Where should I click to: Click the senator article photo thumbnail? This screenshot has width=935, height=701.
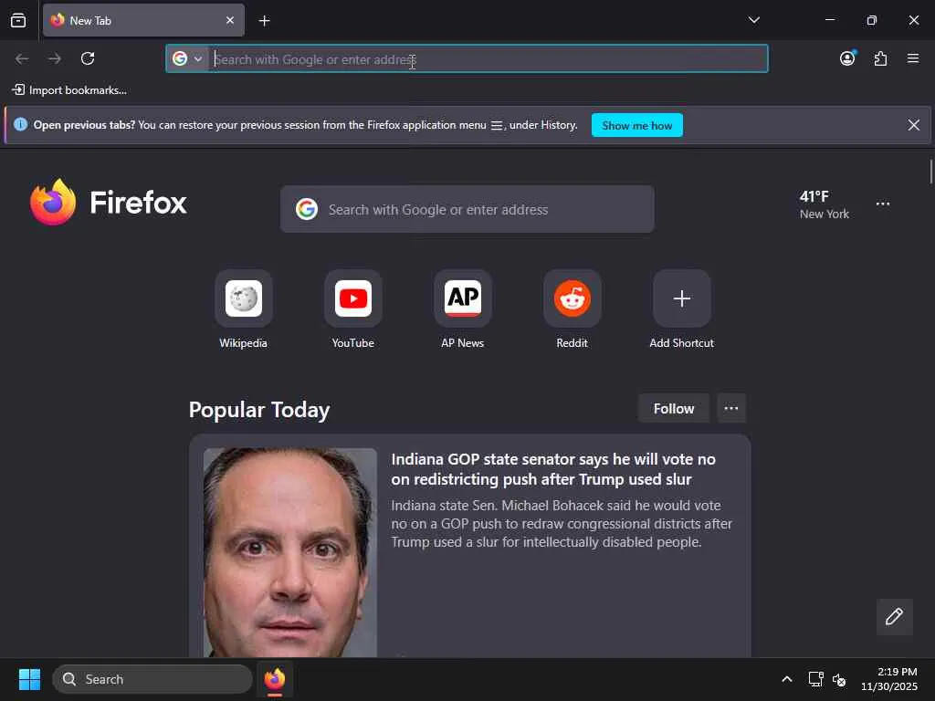289,552
